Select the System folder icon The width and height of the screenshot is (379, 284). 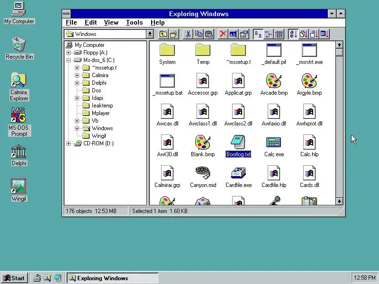[x=167, y=50]
